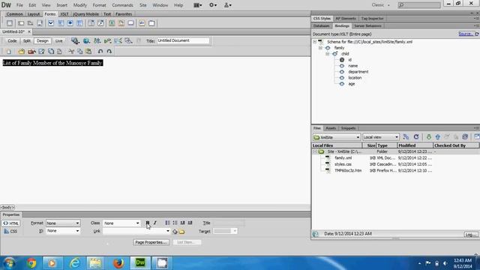Click the Open folder icon in Standard toolbar
The height and width of the screenshot is (270, 480).
point(21,52)
